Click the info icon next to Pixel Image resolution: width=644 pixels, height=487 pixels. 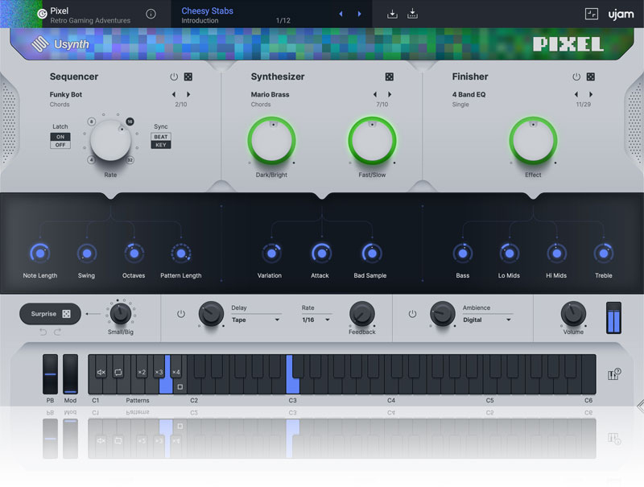click(151, 14)
